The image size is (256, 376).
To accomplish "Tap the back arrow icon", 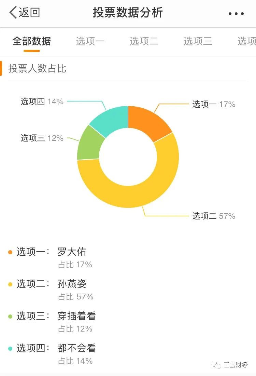I will pos(13,13).
